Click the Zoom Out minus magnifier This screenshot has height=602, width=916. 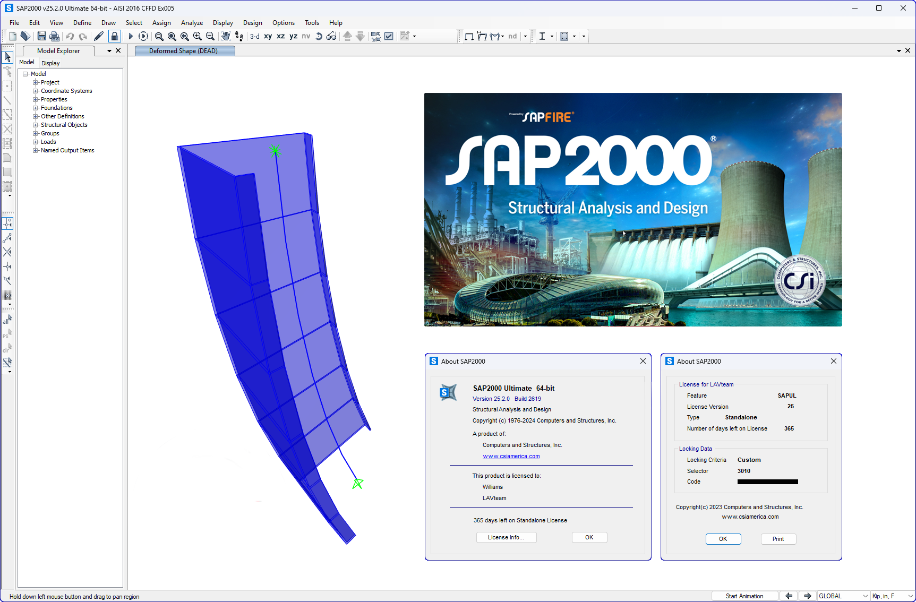click(x=210, y=36)
